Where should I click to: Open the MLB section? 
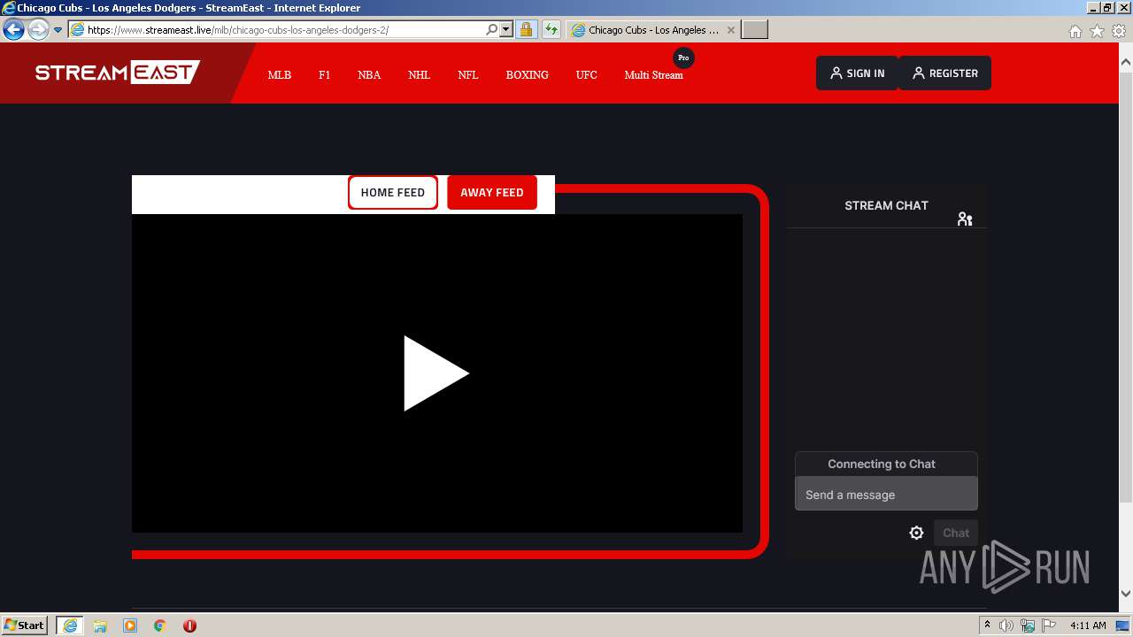point(280,75)
